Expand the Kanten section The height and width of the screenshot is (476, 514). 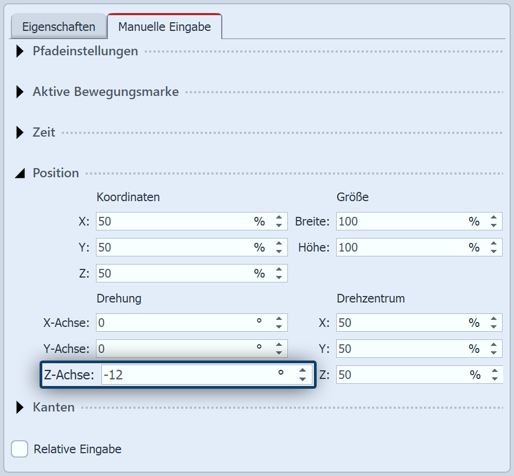[20, 407]
